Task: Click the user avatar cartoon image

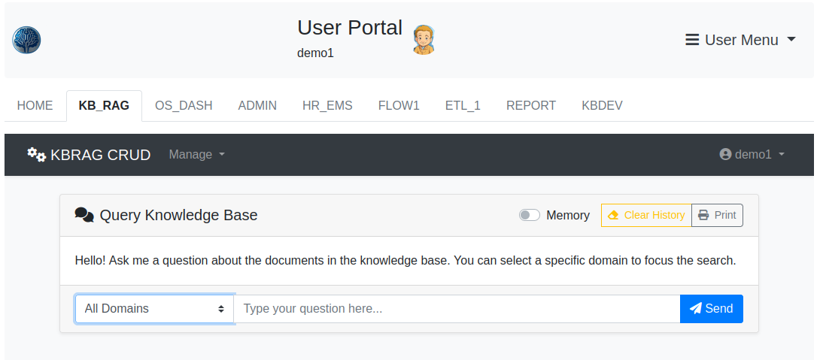Action: (424, 40)
